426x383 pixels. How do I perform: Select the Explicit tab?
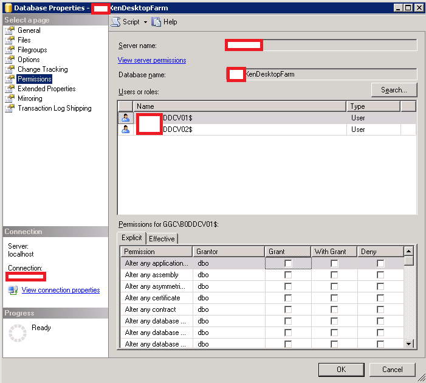(x=131, y=238)
